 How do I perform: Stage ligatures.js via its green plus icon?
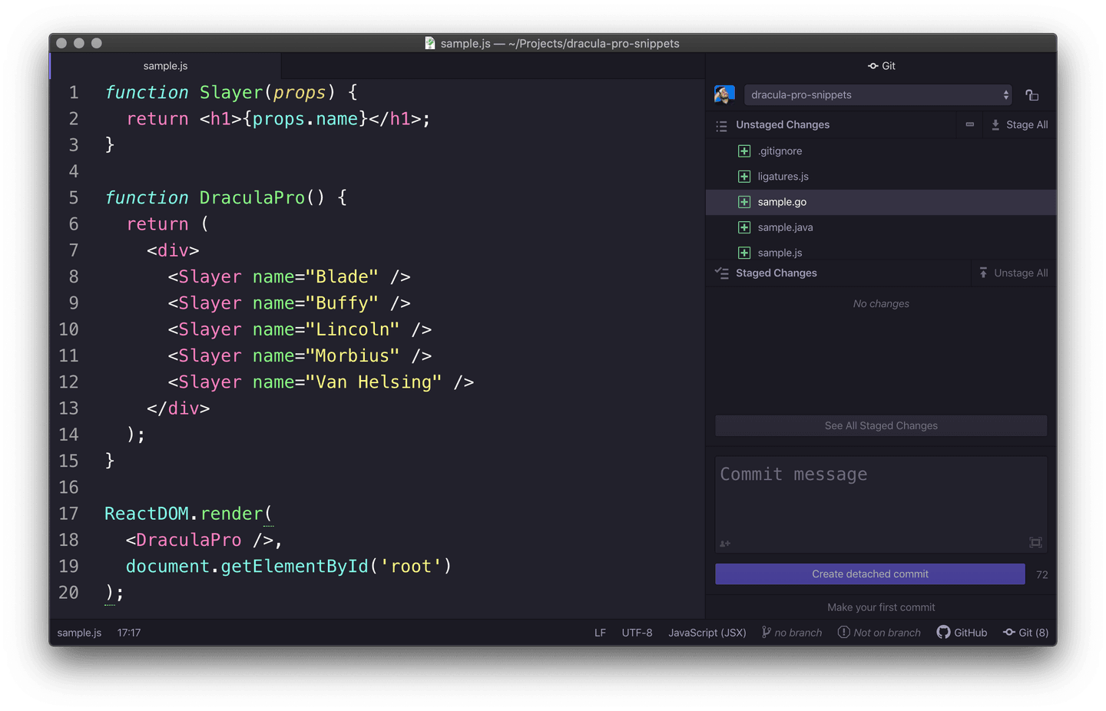(x=743, y=176)
